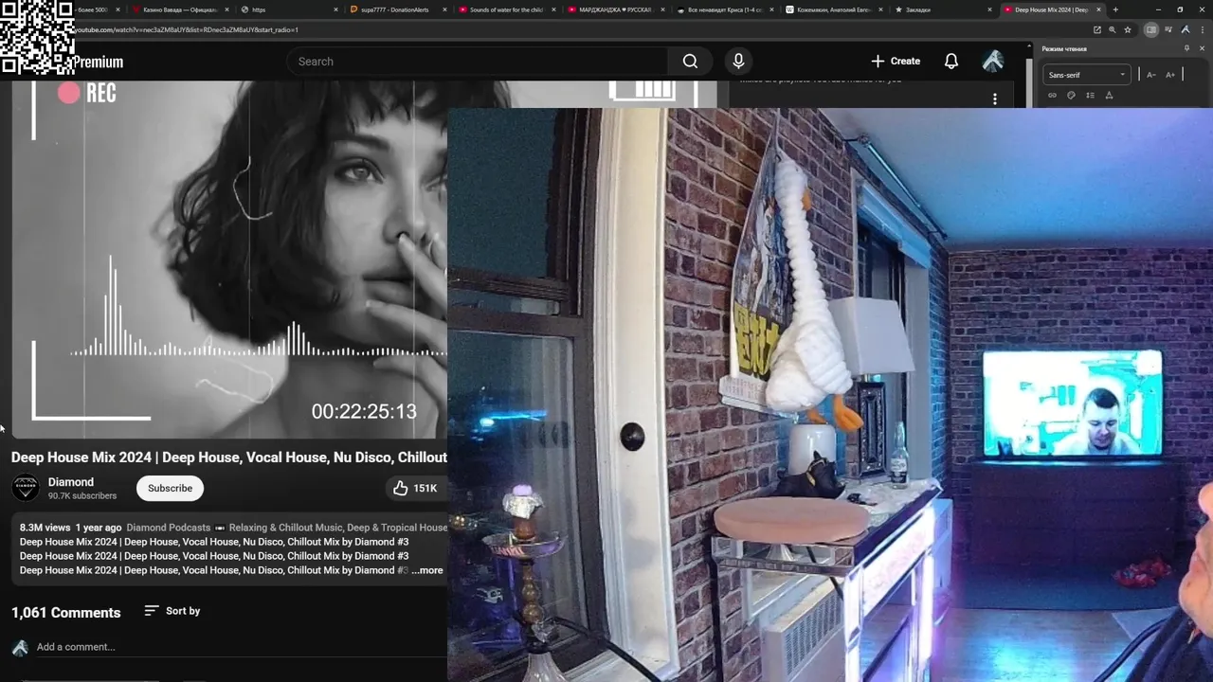
Task: Open reading mode line spacing options
Action: tap(1090, 96)
